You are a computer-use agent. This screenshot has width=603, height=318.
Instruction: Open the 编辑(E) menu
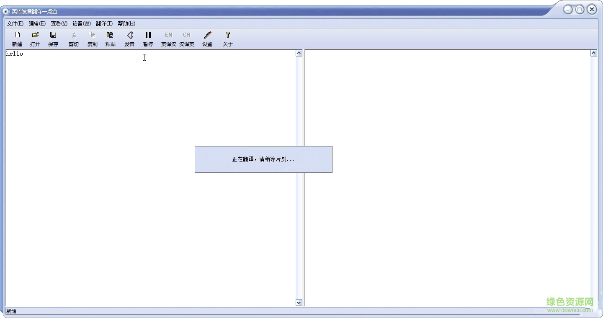tap(37, 23)
